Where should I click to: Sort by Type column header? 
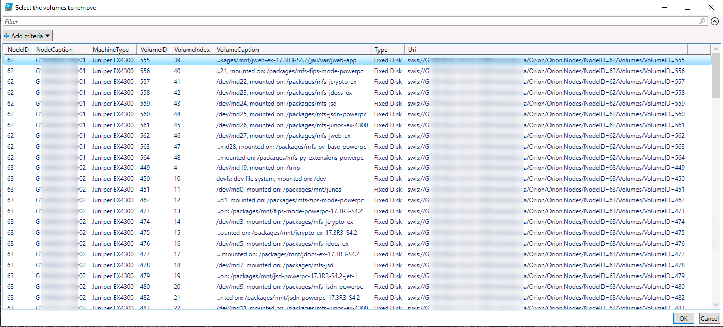(388, 49)
